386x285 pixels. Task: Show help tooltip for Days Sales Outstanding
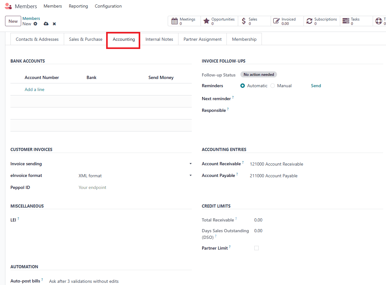click(x=216, y=236)
